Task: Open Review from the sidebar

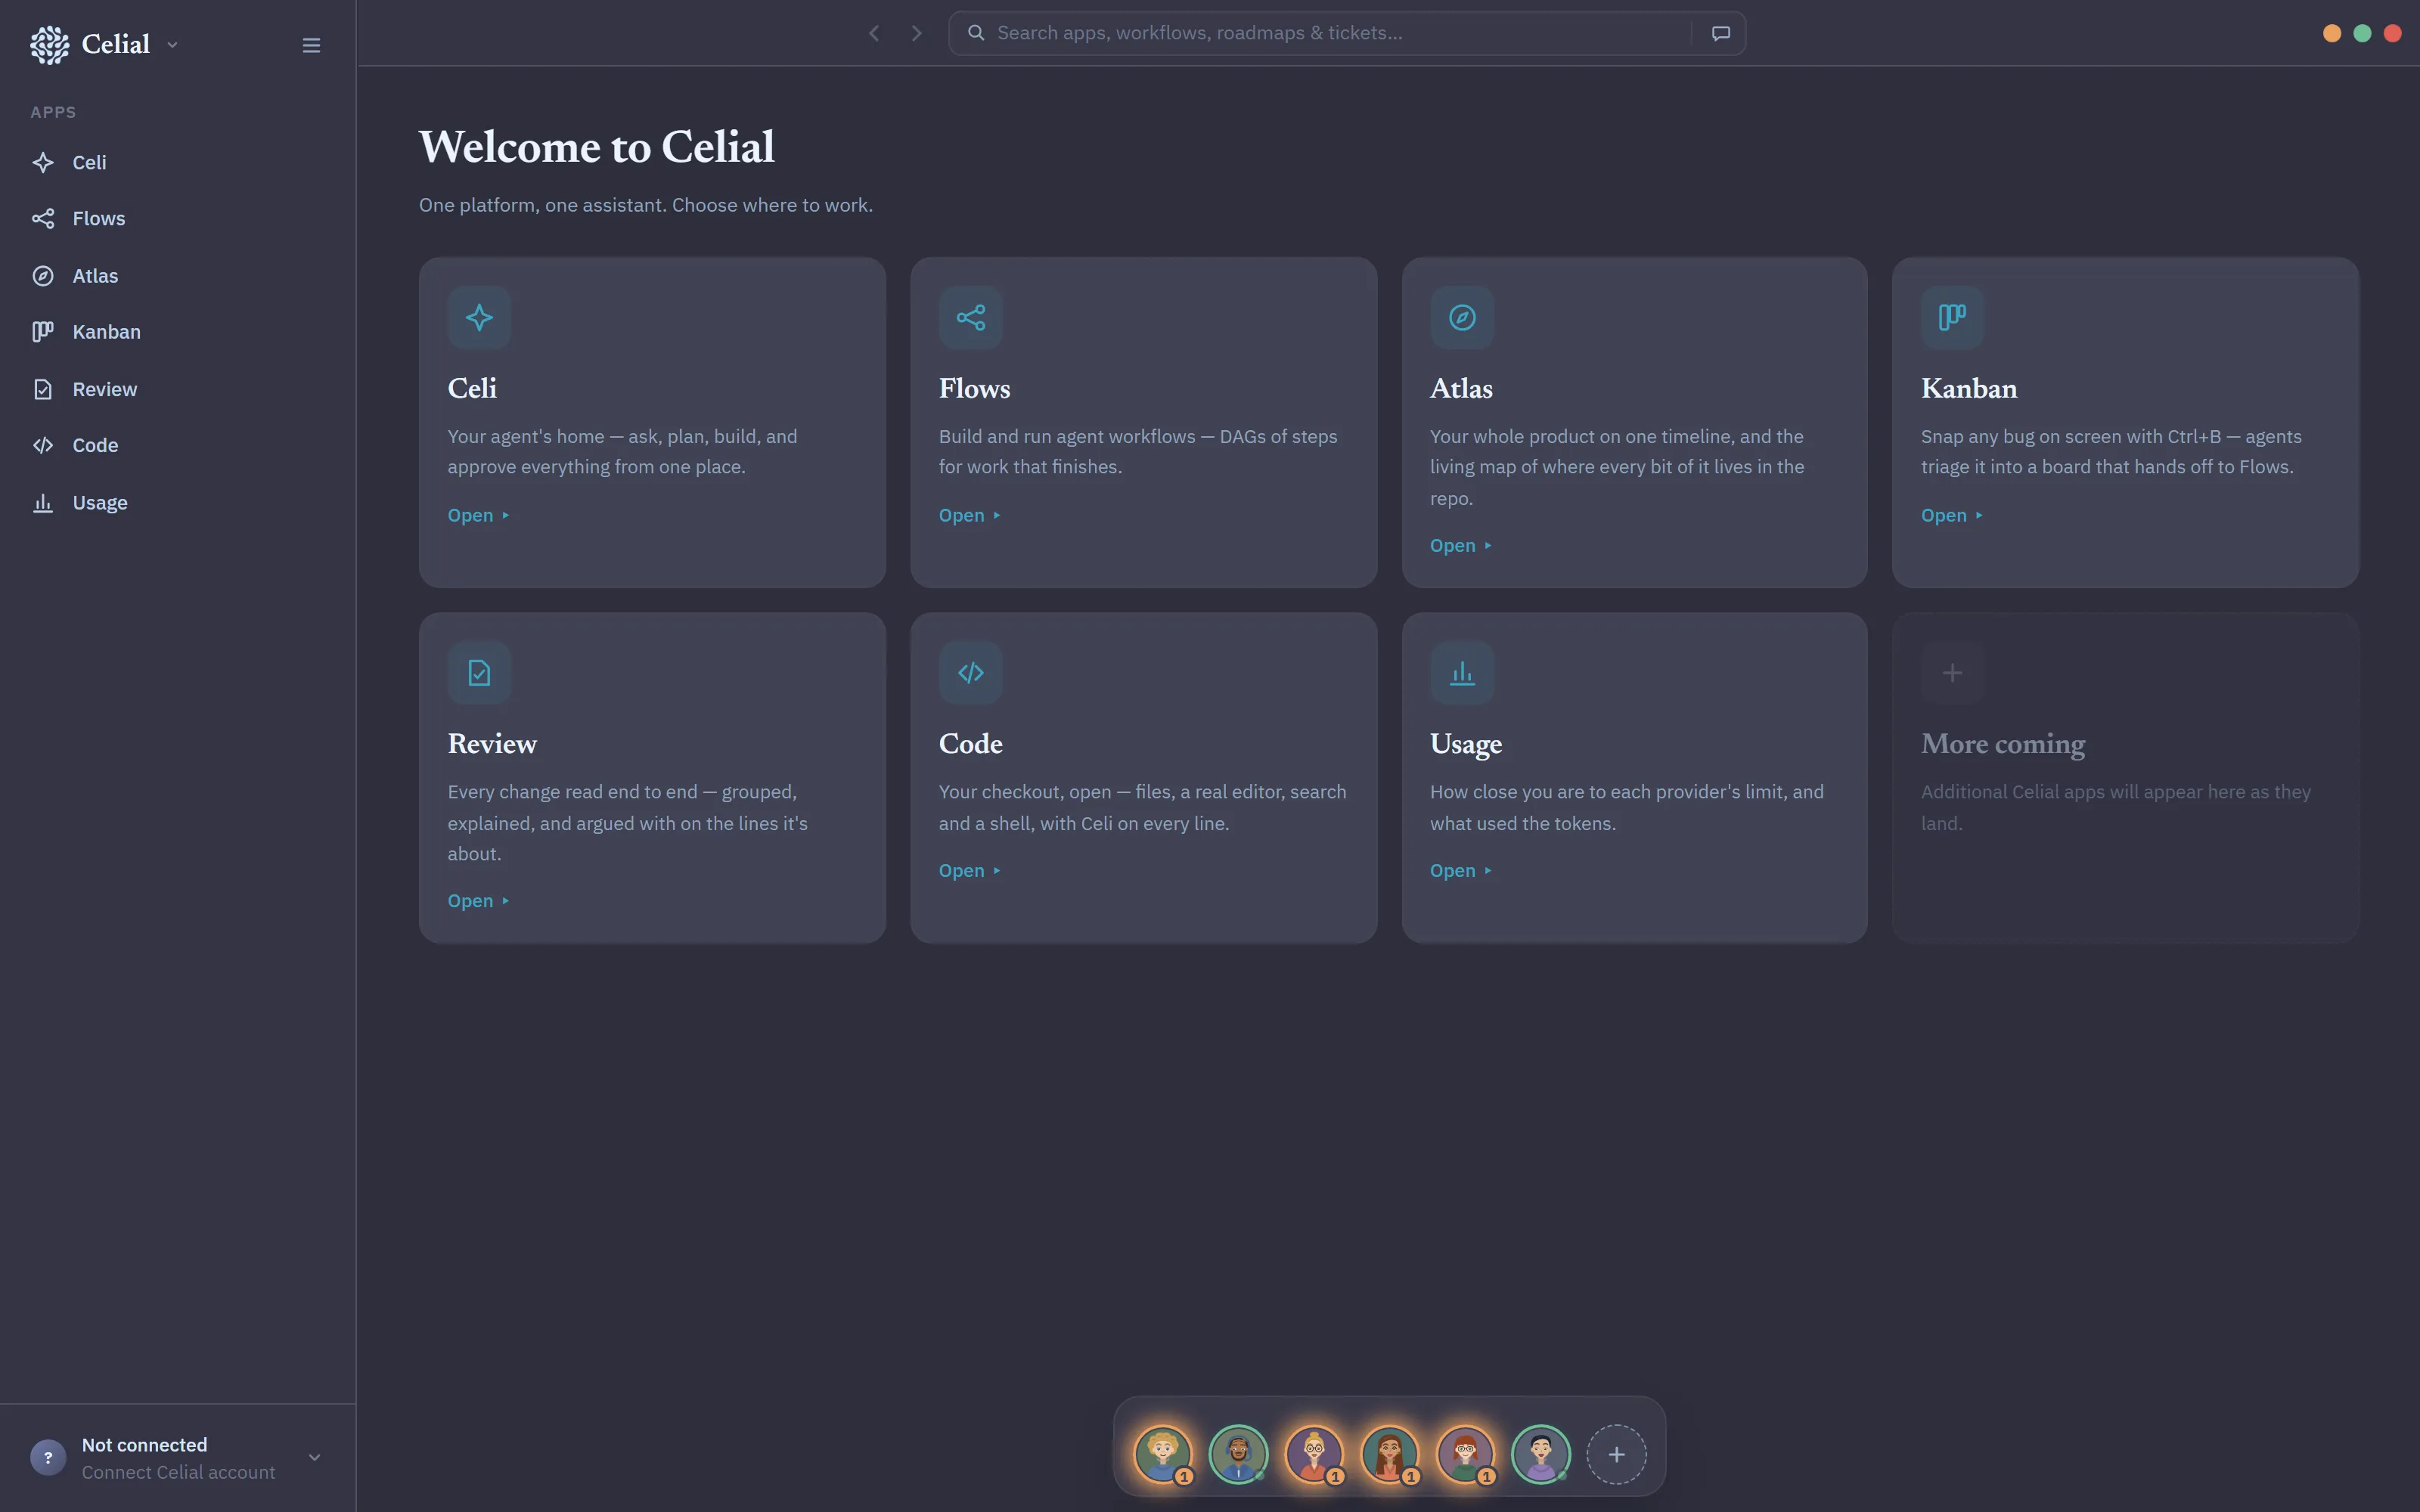Action: tap(178, 389)
